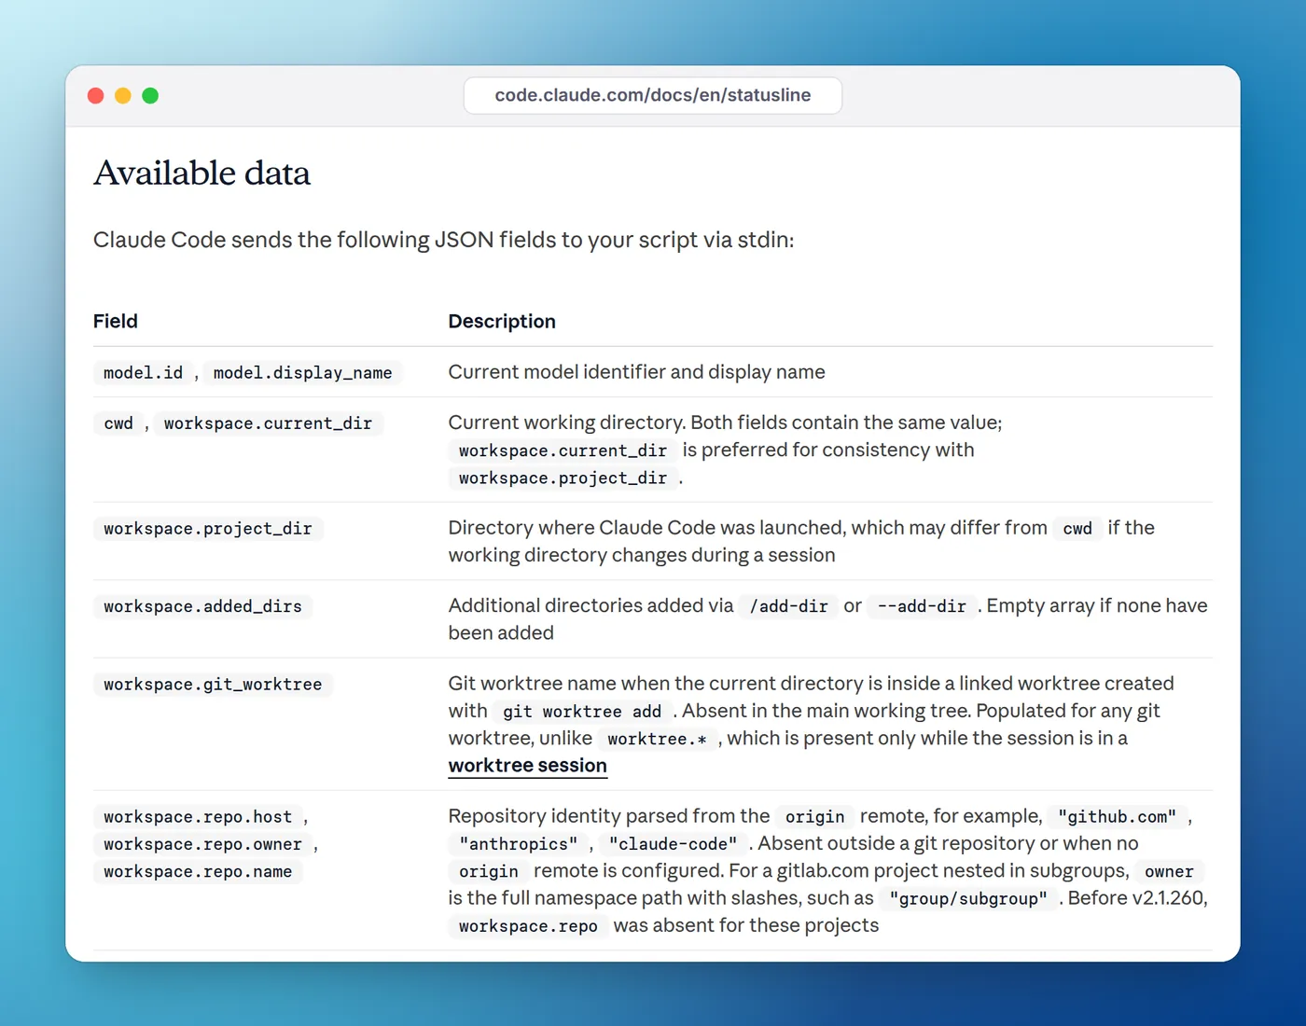Viewport: 1306px width, 1026px height.
Task: Click workspace.project_dir in the Field column
Action: pos(208,529)
